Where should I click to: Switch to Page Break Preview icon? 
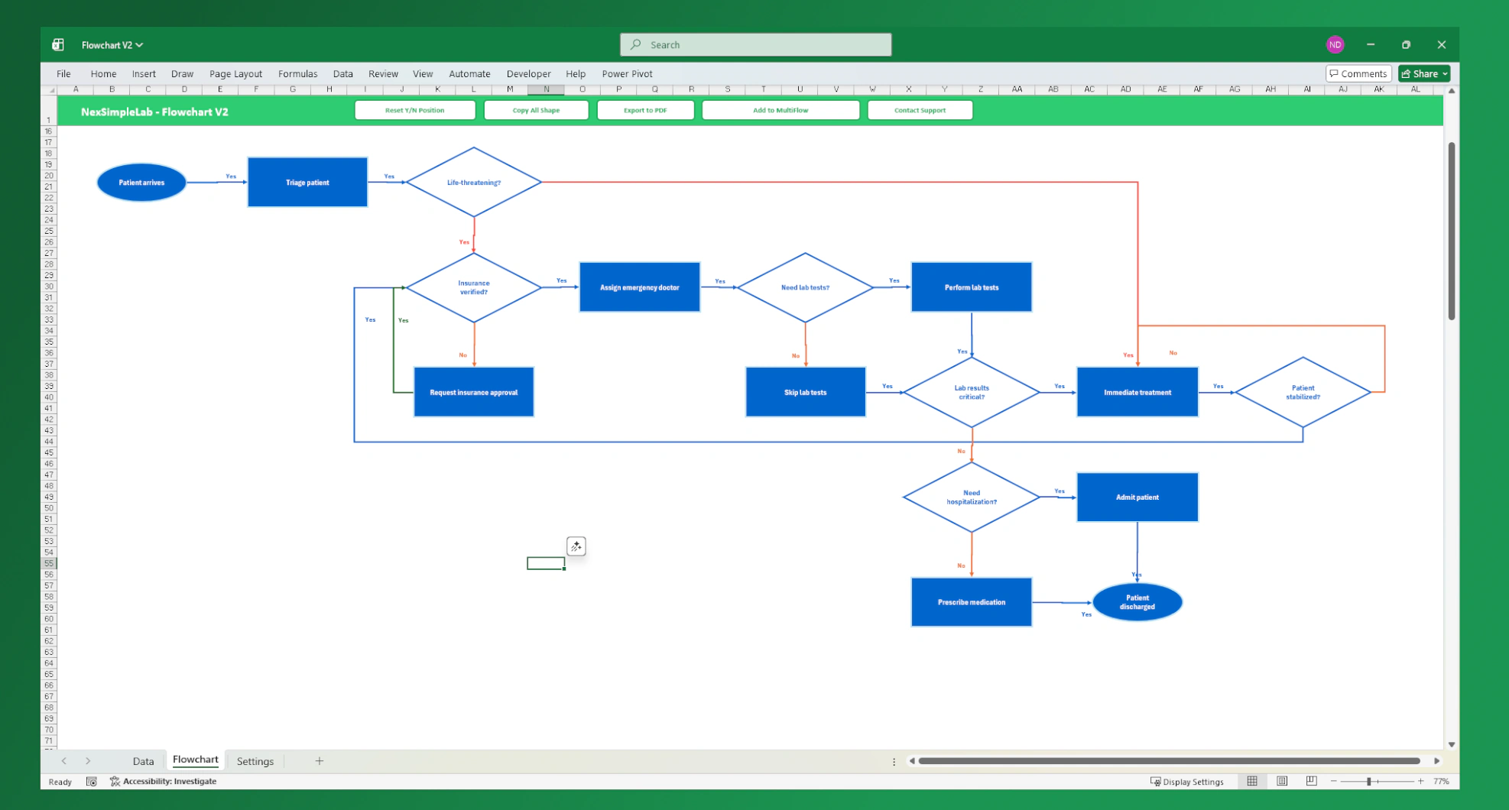[x=1311, y=781]
